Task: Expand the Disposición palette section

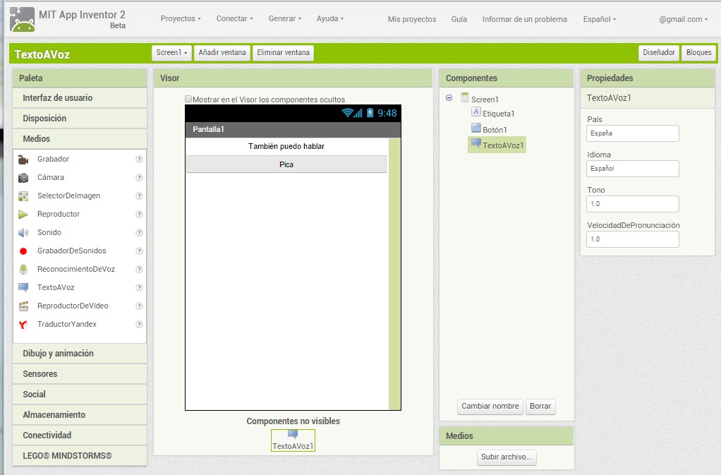Action: tap(80, 118)
